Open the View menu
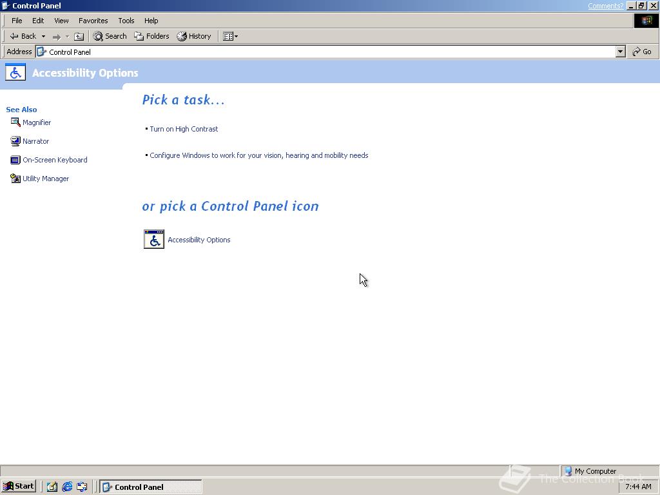This screenshot has width=660, height=495. [x=61, y=21]
